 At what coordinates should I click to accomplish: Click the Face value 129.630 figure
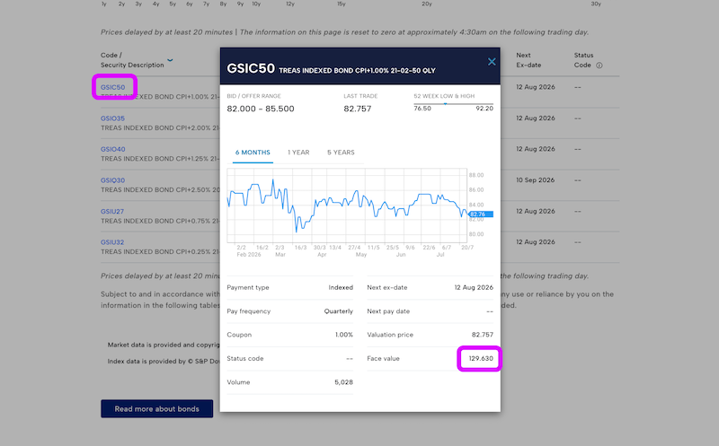[481, 359]
